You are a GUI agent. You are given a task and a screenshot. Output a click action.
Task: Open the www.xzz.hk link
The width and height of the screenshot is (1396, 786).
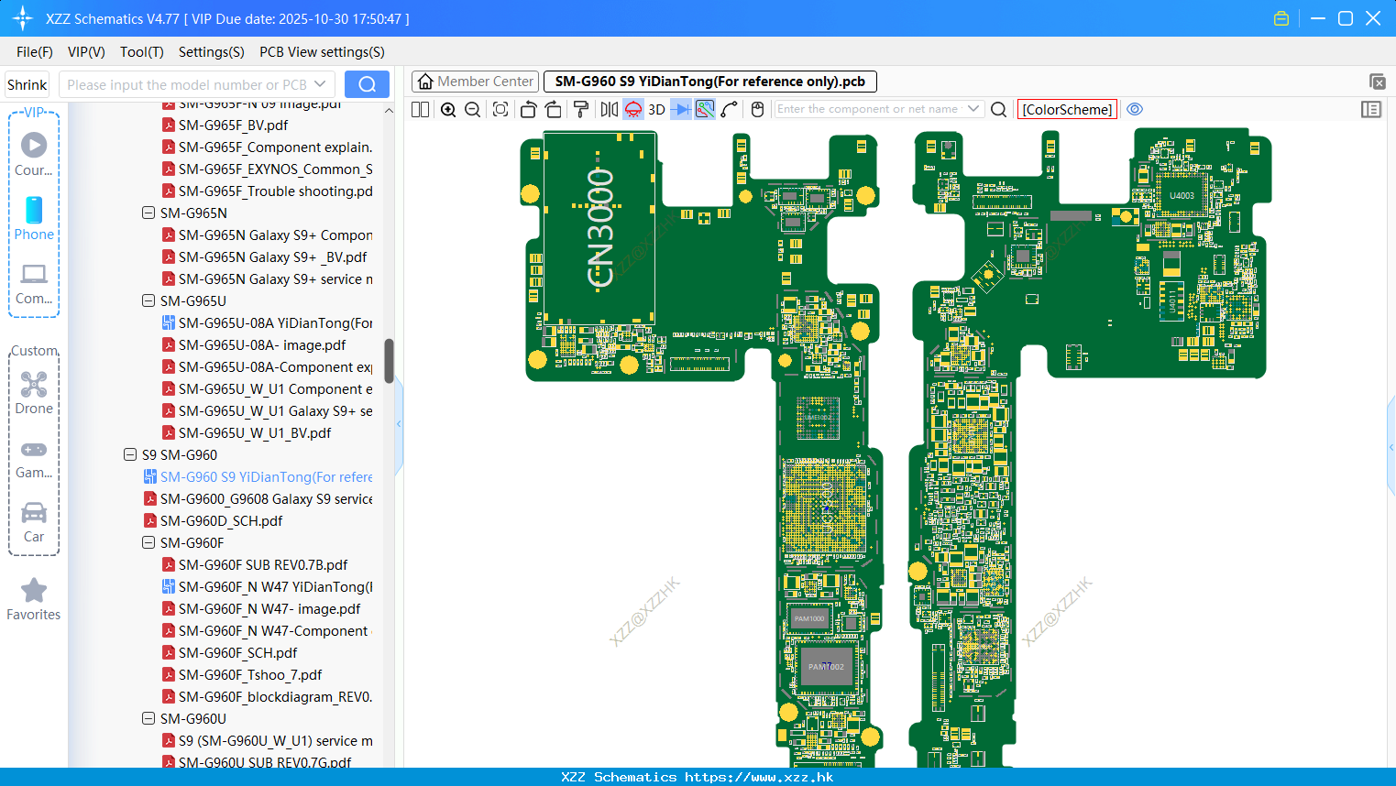(x=759, y=777)
